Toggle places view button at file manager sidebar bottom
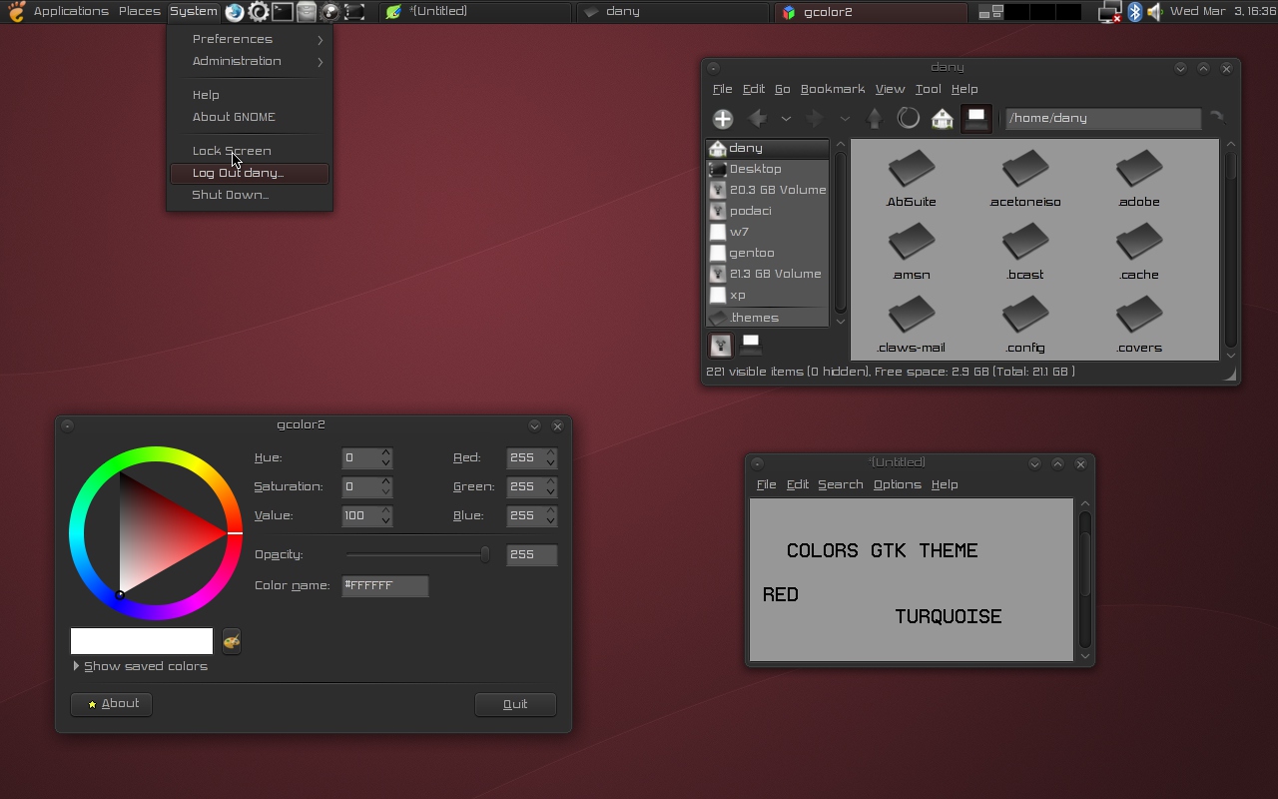This screenshot has height=799, width=1278. pyautogui.click(x=720, y=345)
